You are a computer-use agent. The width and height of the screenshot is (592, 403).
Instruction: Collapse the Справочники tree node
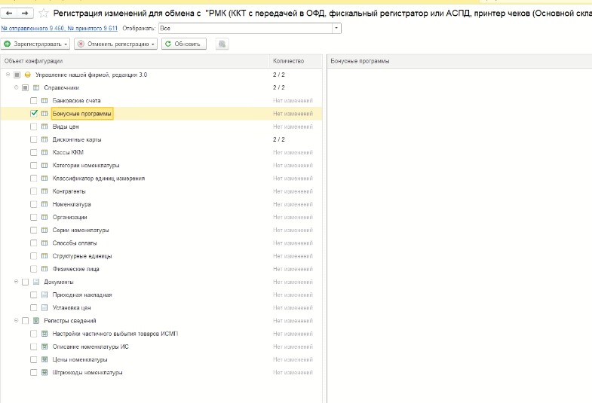[x=16, y=87]
